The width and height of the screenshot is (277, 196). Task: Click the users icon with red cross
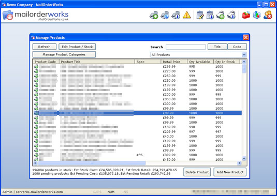pyautogui.click(x=268, y=15)
